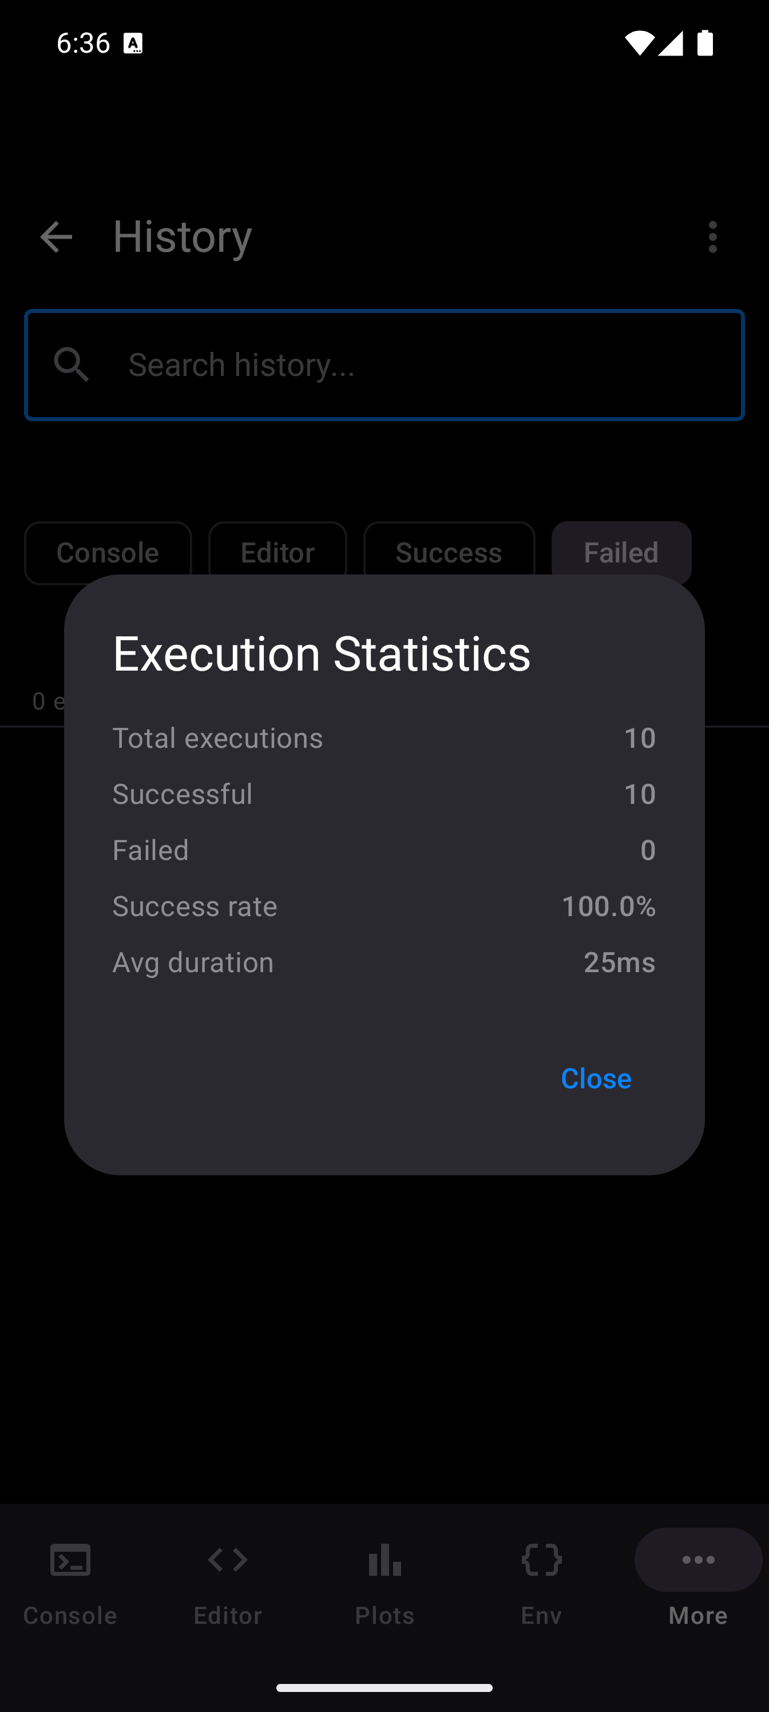This screenshot has width=769, height=1712.
Task: Disable the Failed filter chip
Action: tap(621, 551)
